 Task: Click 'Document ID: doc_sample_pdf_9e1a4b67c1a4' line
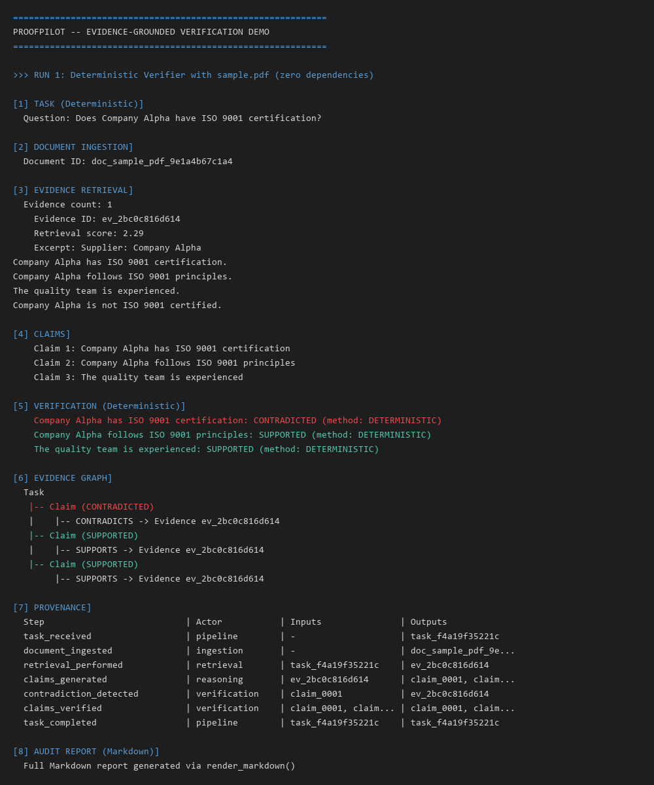[x=128, y=161]
